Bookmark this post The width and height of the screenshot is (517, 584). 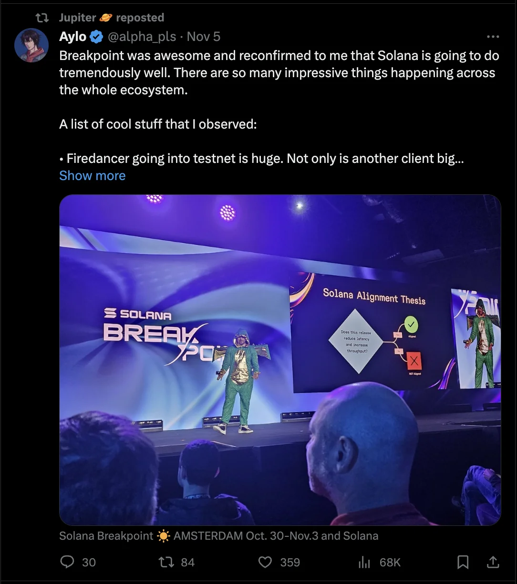pos(463,562)
